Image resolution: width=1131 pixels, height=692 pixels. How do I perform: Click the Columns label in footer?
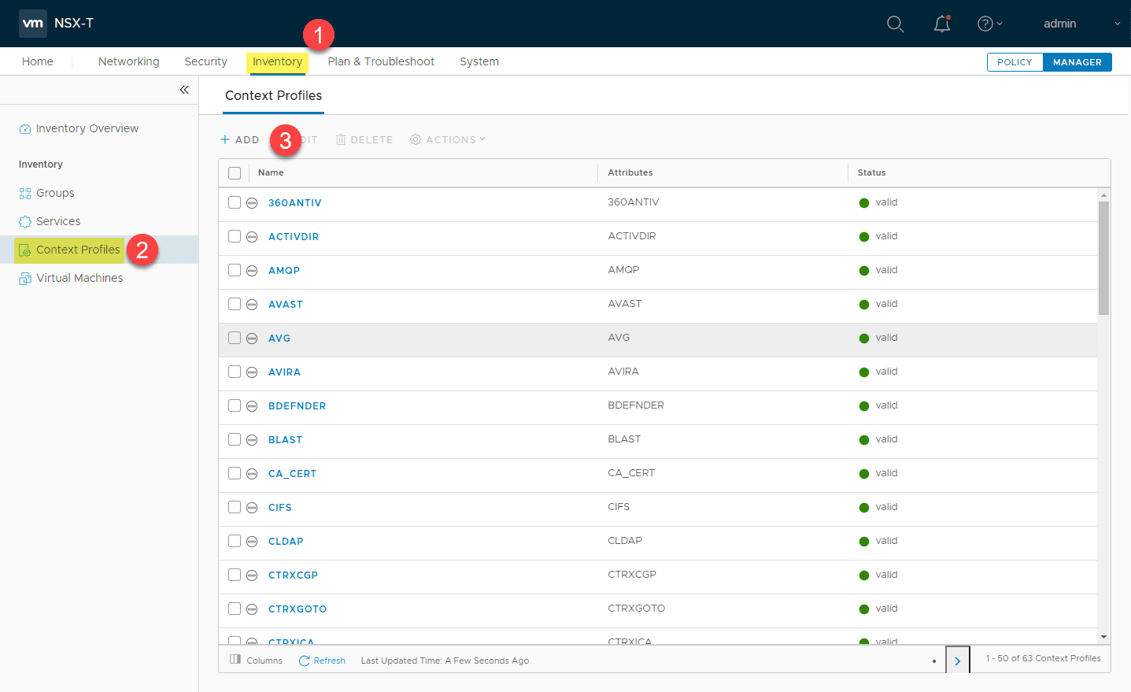tap(264, 661)
